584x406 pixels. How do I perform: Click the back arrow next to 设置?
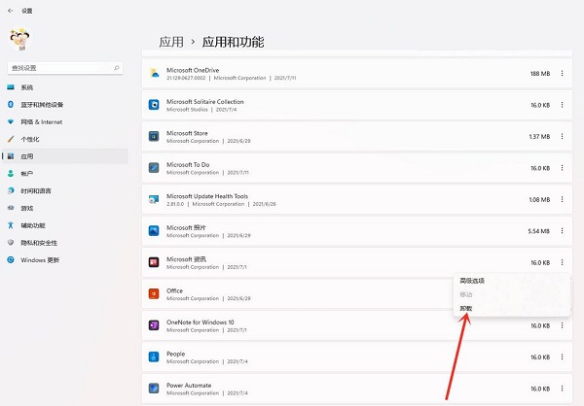pyautogui.click(x=10, y=11)
